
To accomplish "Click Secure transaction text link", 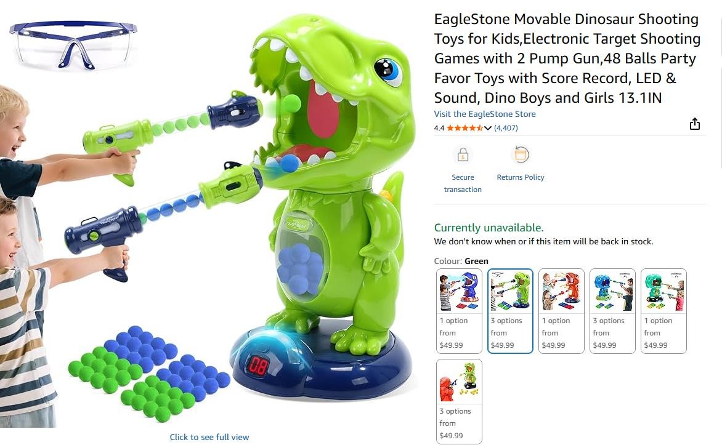I will pyautogui.click(x=463, y=183).
